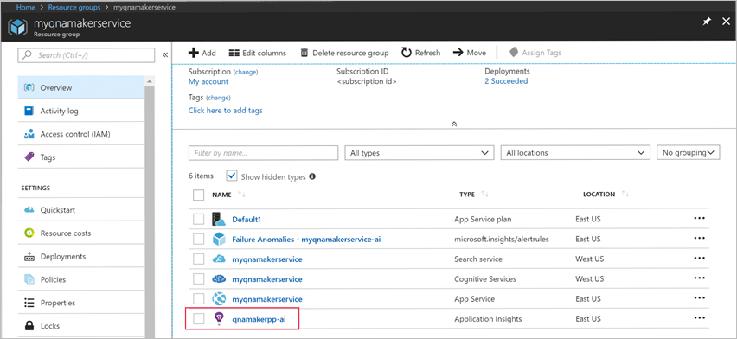Open Quickstart under Settings
The image size is (737, 339).
click(x=80, y=210)
